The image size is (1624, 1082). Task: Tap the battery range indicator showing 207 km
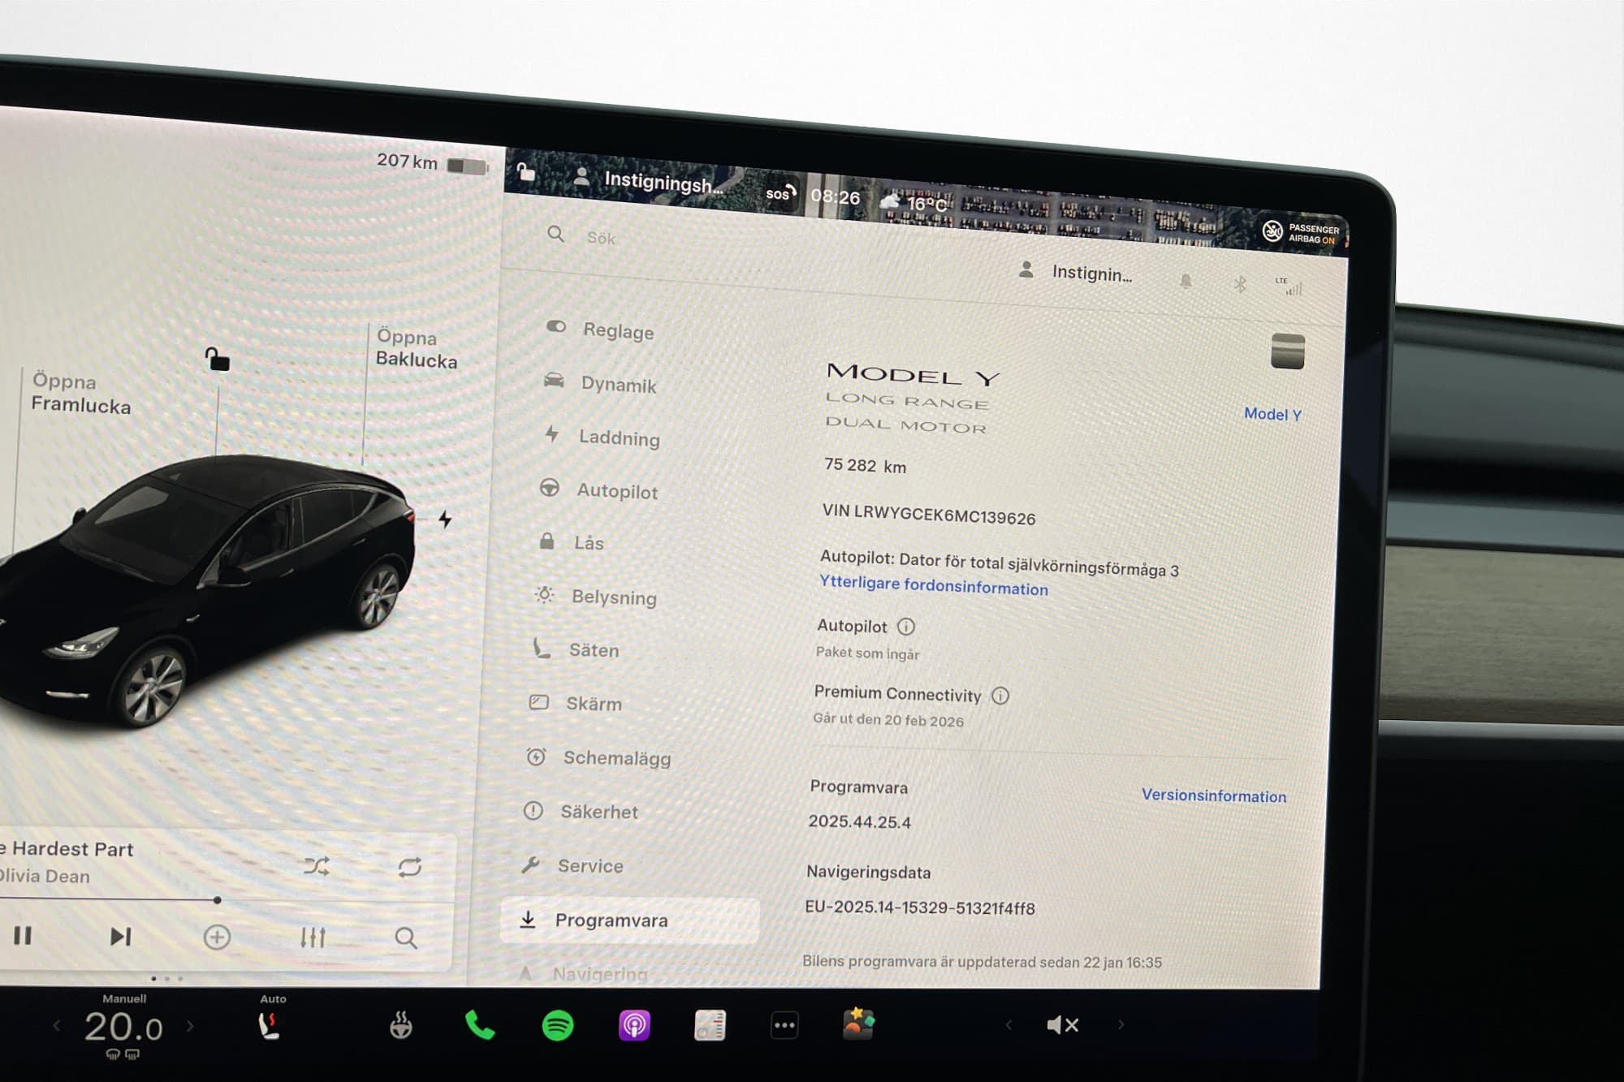(432, 163)
